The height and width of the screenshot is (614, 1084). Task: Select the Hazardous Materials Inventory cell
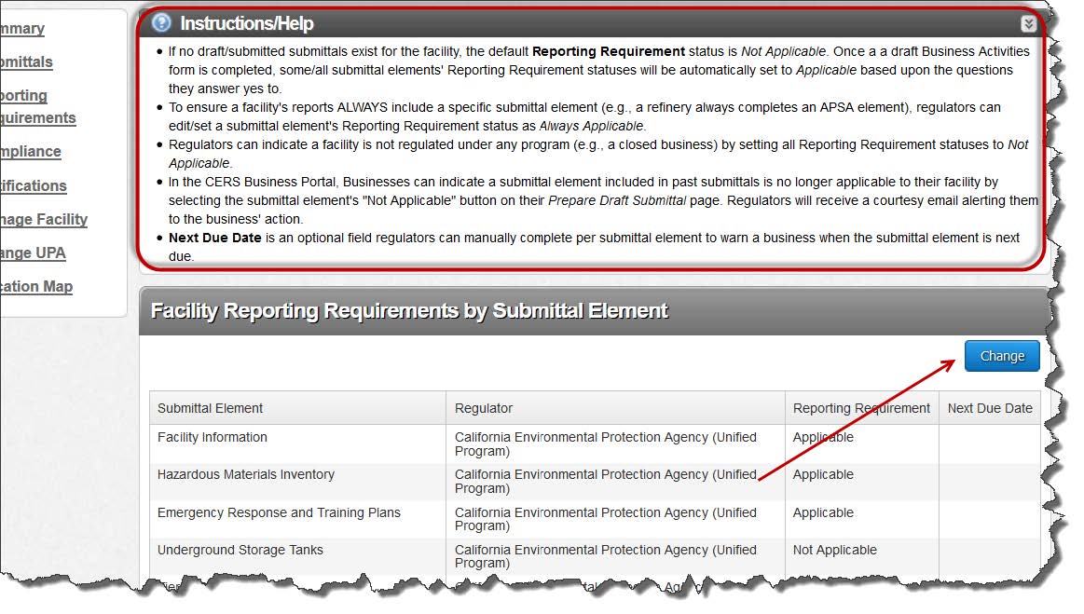pyautogui.click(x=297, y=482)
